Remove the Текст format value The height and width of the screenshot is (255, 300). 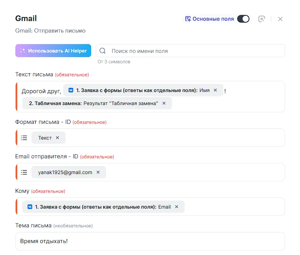pyautogui.click(x=57, y=138)
